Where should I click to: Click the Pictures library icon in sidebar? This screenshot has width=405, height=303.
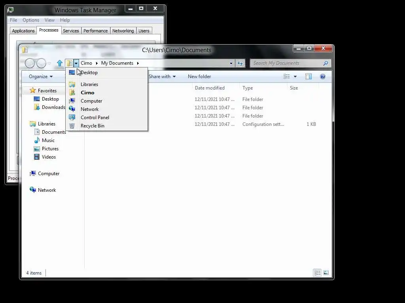click(37, 149)
